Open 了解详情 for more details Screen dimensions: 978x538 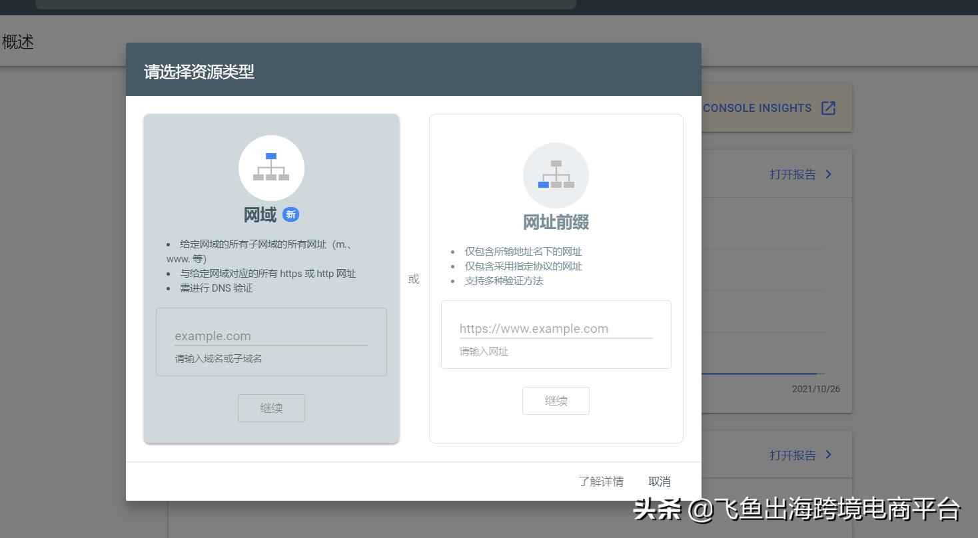click(601, 481)
